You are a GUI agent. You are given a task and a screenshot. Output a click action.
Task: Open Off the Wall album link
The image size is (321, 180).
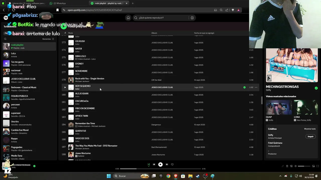(x=156, y=80)
